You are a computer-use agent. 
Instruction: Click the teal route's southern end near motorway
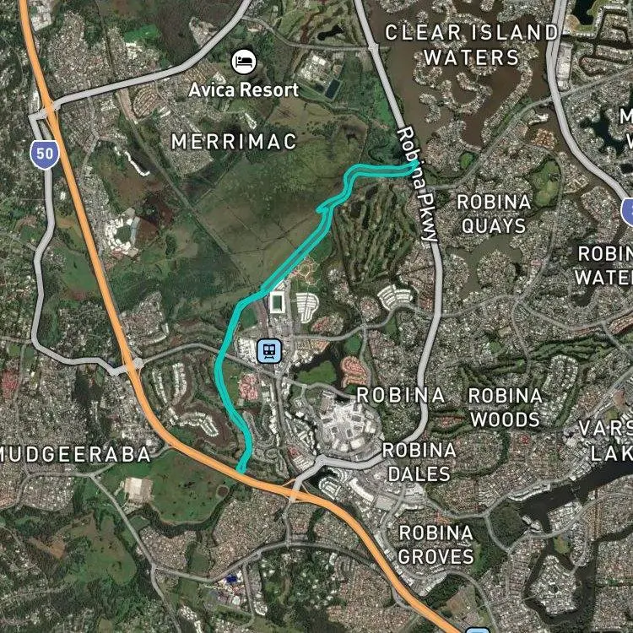[x=241, y=470]
